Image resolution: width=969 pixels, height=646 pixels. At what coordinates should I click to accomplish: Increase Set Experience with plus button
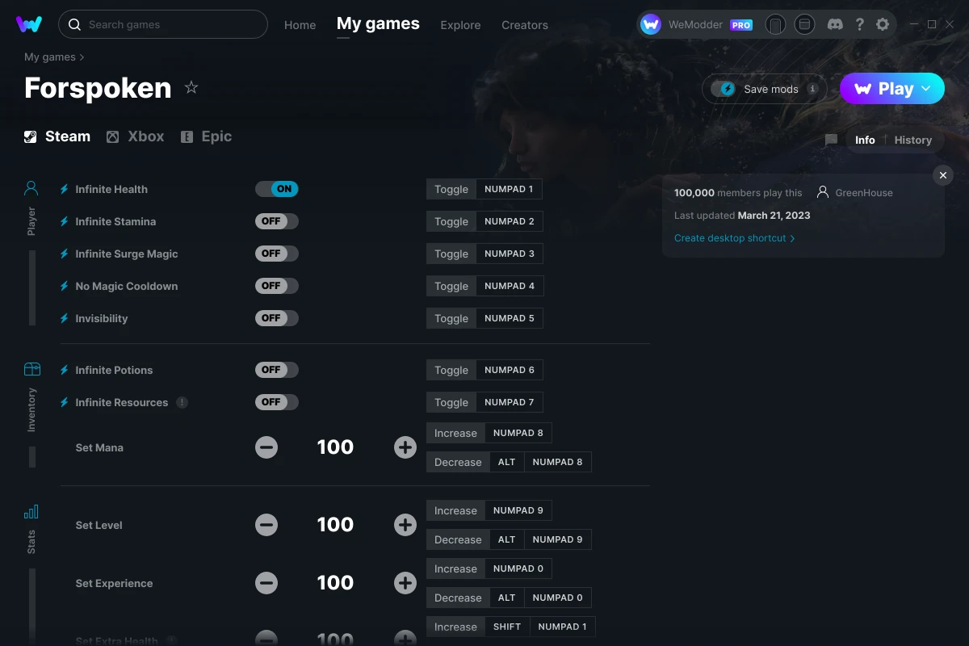click(405, 583)
